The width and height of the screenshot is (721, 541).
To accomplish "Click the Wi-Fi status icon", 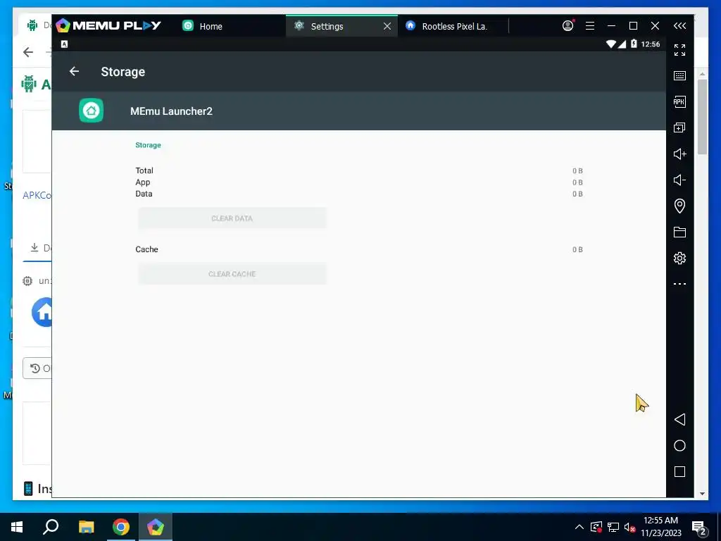I will click(x=610, y=44).
